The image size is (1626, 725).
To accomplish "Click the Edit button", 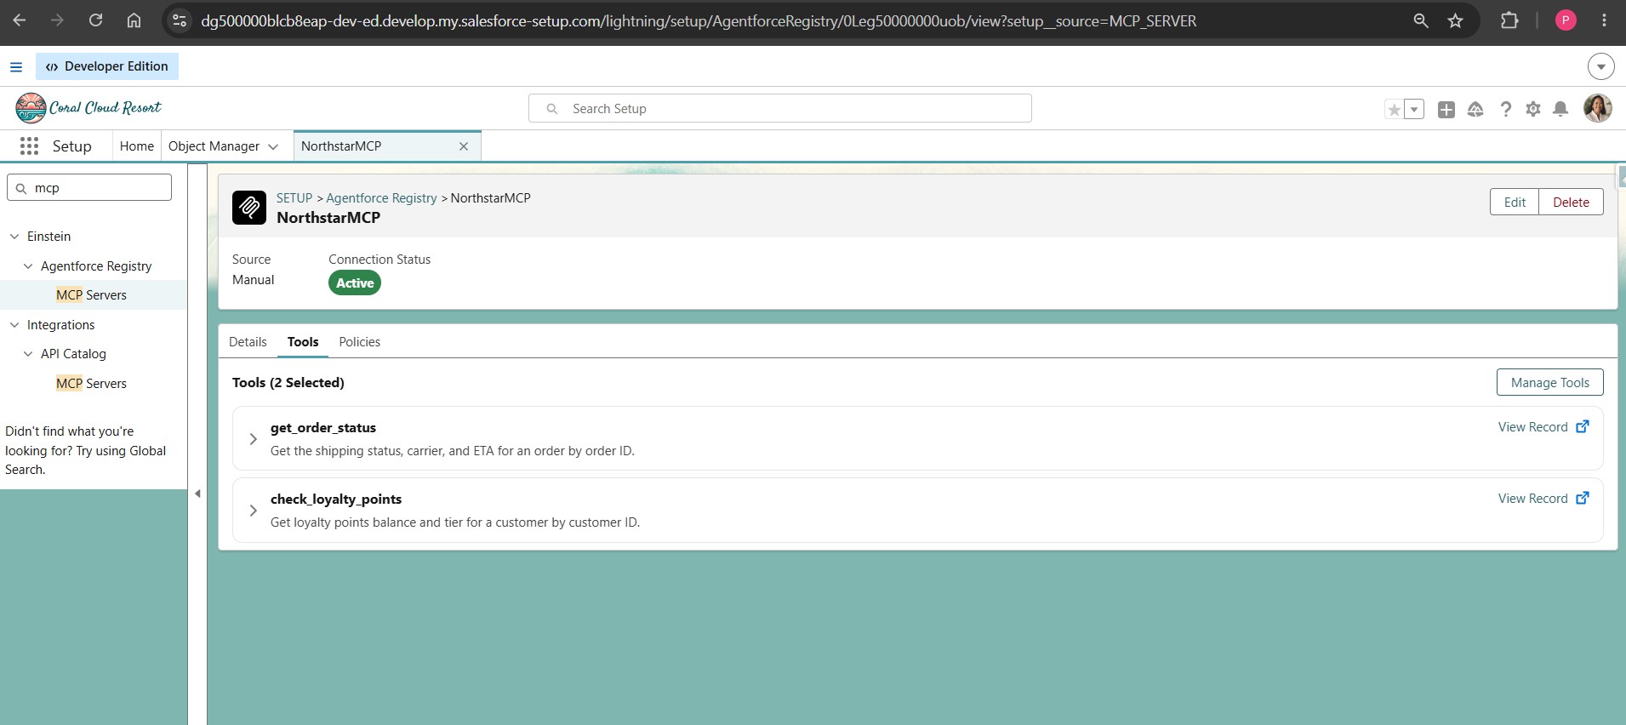I will [x=1515, y=202].
